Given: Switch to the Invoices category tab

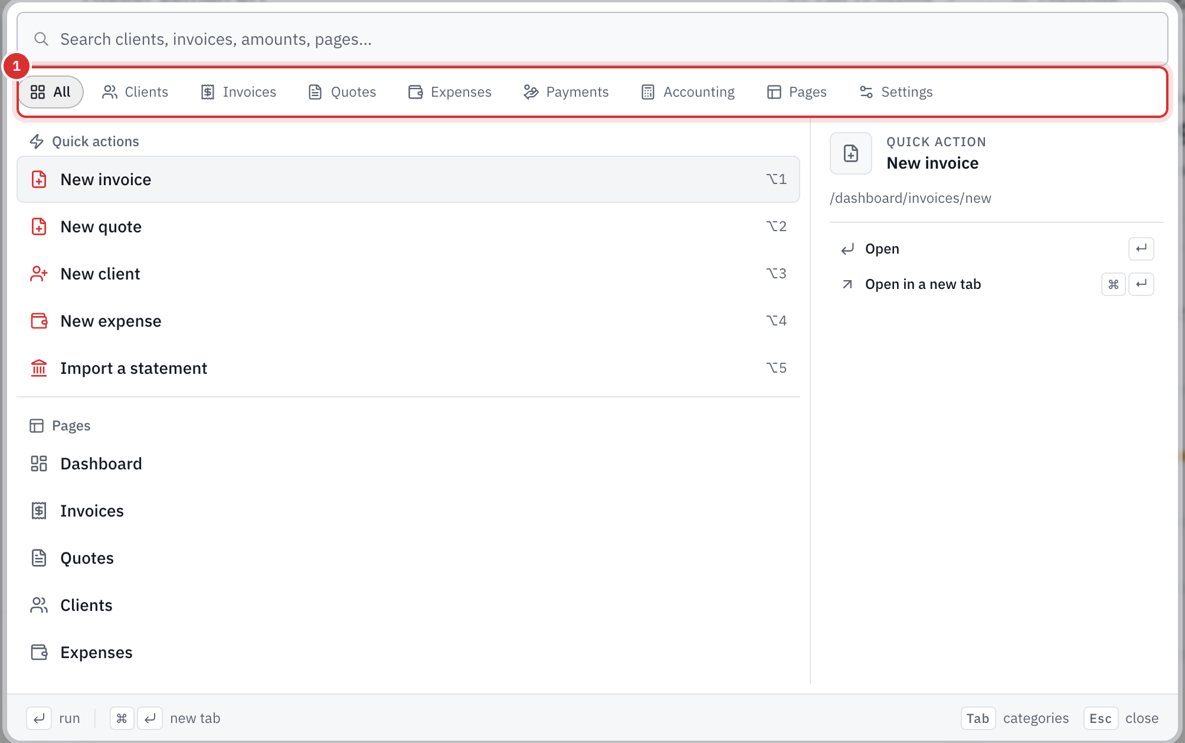Looking at the screenshot, I should tap(238, 92).
